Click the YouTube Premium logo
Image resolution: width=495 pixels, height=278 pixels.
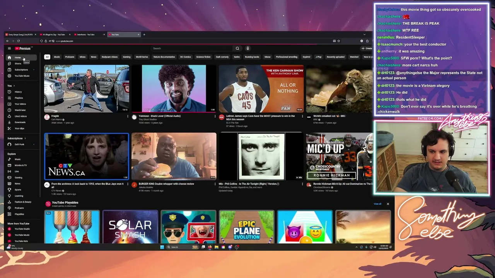(23, 48)
